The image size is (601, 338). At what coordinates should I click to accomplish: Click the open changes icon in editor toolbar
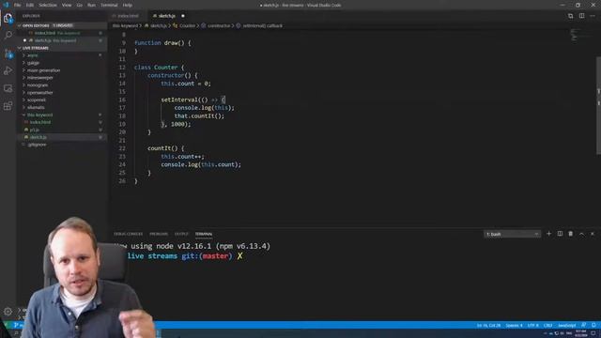[x=570, y=16]
